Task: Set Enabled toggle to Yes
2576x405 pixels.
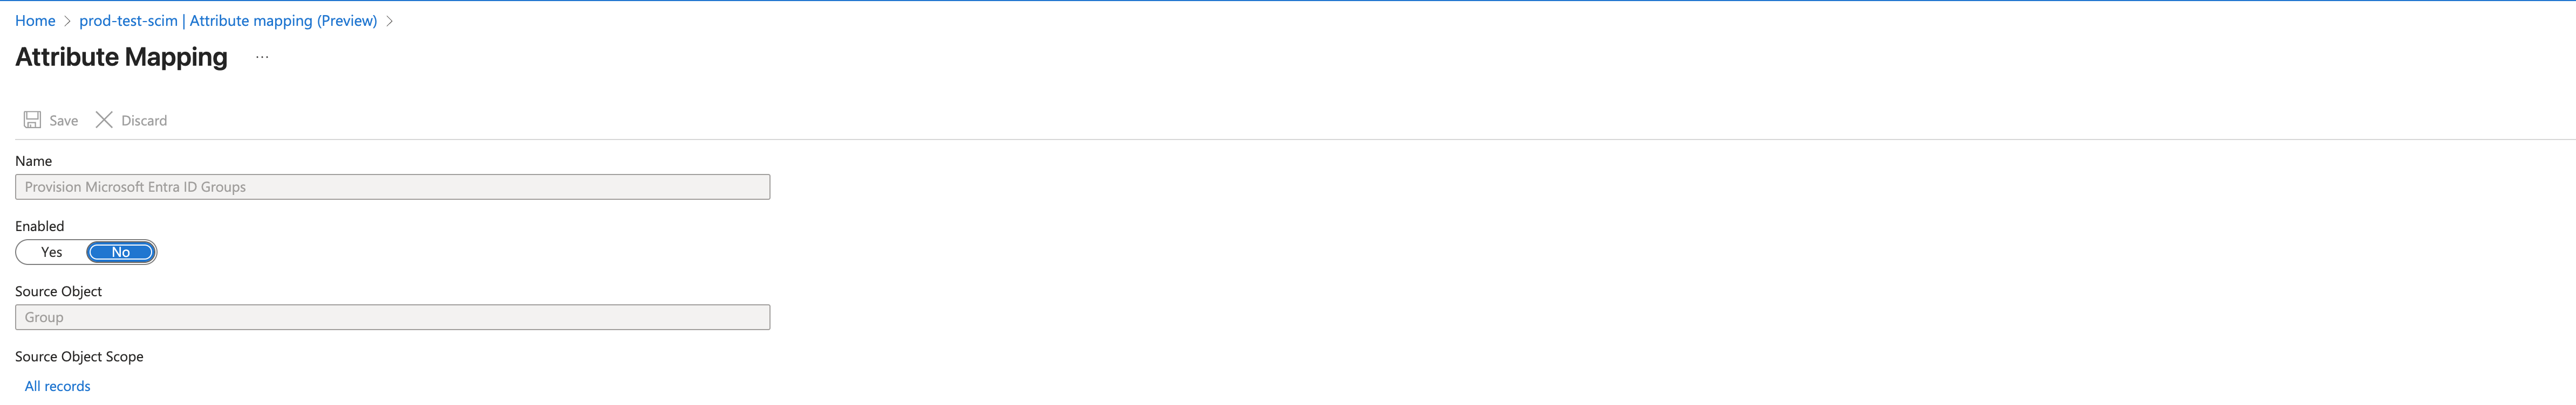Action: (52, 253)
